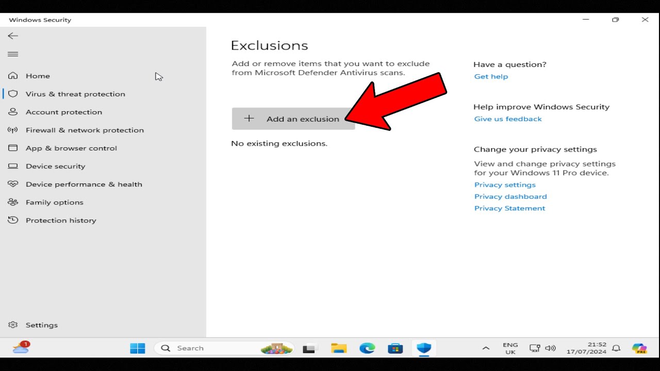Screen dimensions: 660x371
Task: Go back using the back arrow
Action: pyautogui.click(x=13, y=36)
